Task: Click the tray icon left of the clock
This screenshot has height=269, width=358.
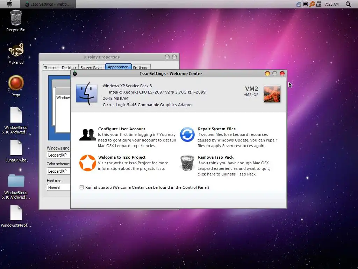Action: click(319, 4)
